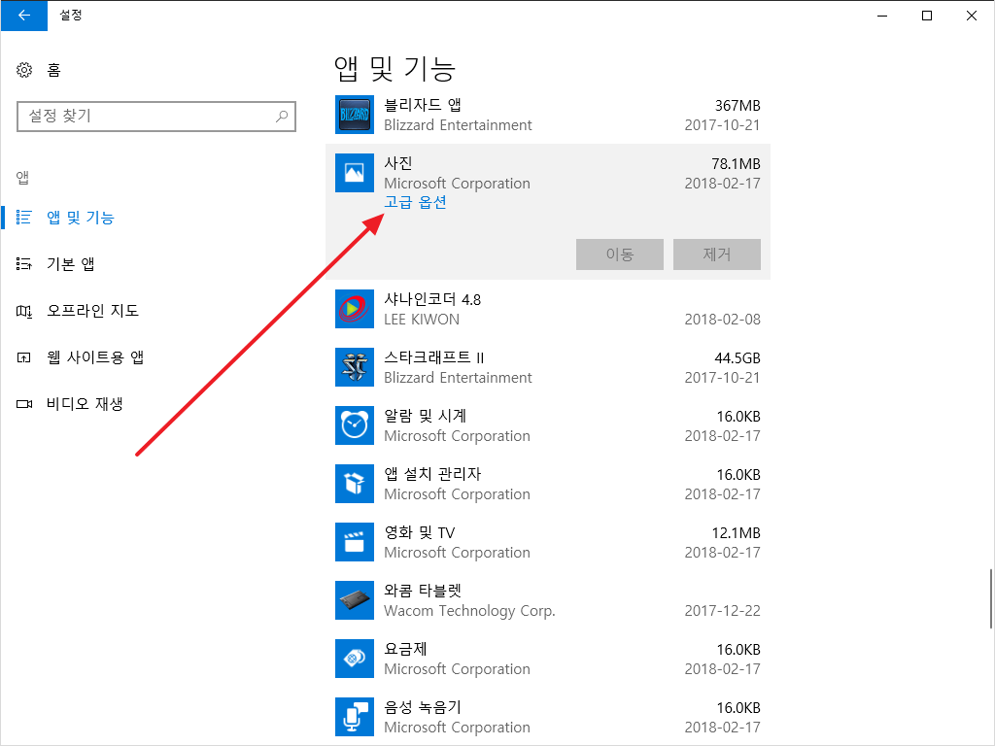Click the 비디오 재생 camera icon
Viewport: 995px width, 746px height.
pyautogui.click(x=24, y=404)
